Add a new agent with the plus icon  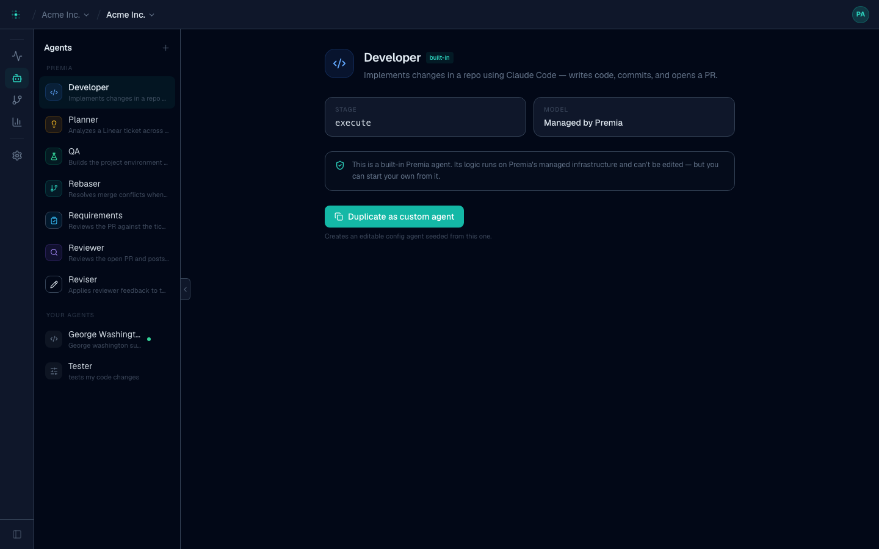[x=165, y=48]
